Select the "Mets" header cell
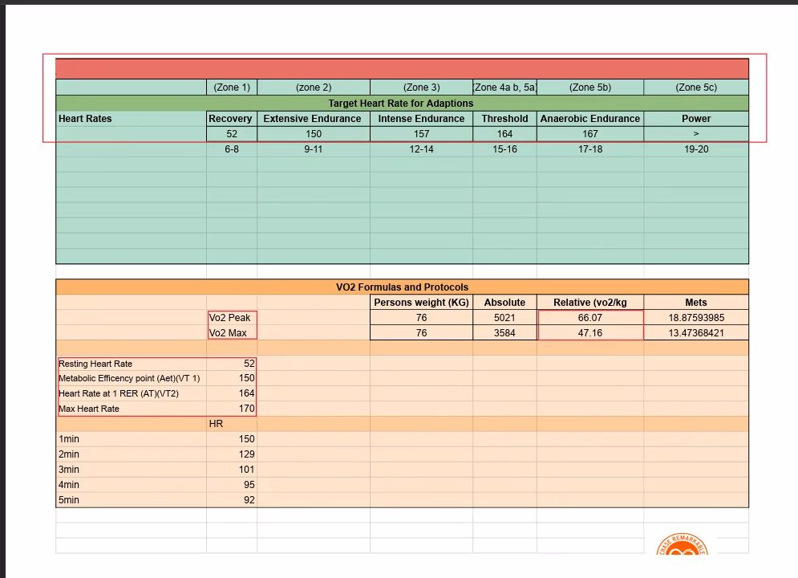Image resolution: width=798 pixels, height=578 pixels. [x=696, y=303]
